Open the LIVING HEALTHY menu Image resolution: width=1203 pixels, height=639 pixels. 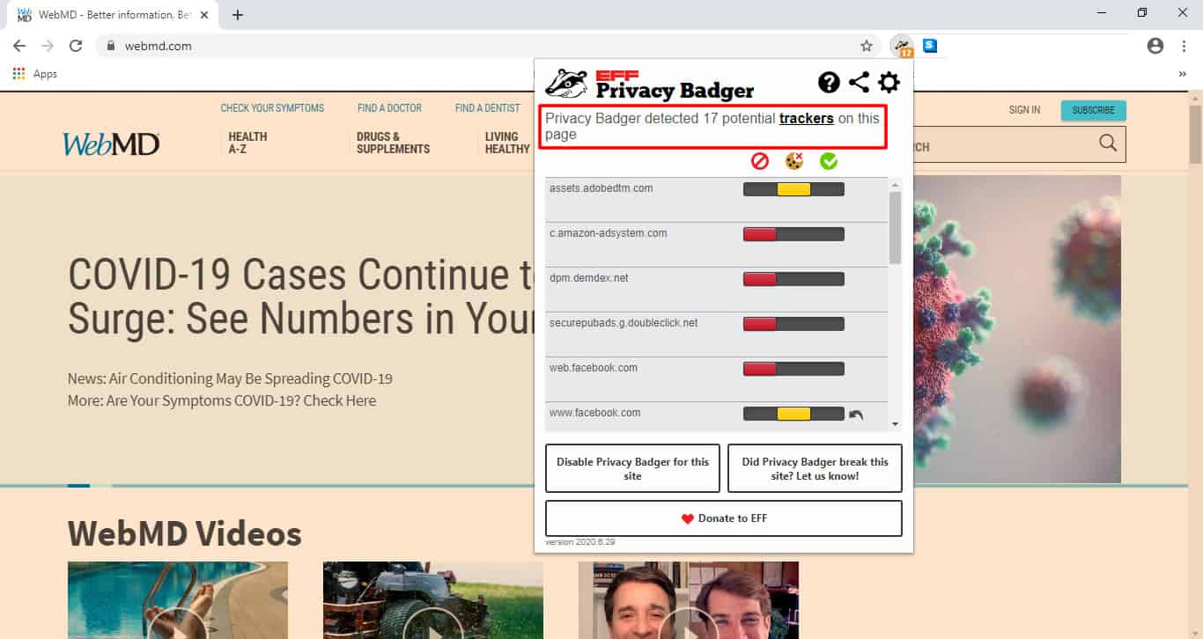click(507, 143)
